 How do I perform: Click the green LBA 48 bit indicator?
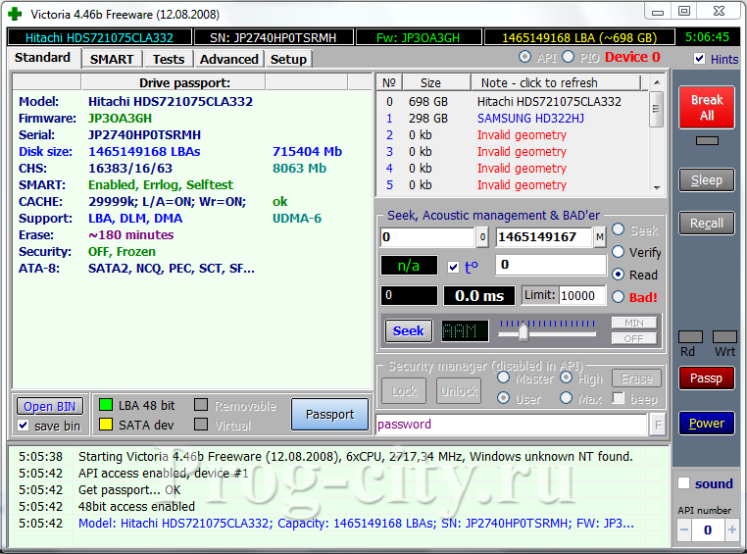click(x=106, y=405)
